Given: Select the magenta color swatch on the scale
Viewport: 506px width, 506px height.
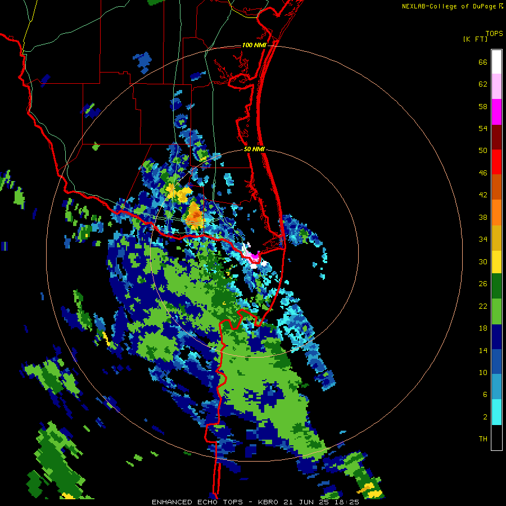Looking at the screenshot, I should point(496,112).
